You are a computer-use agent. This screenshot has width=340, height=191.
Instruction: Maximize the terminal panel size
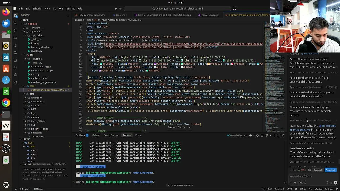coord(278,135)
